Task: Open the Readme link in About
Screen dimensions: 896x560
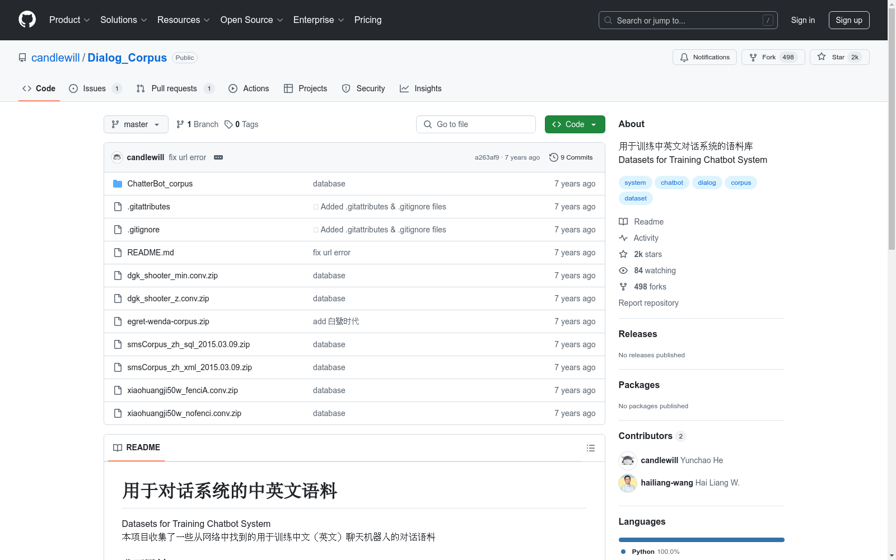Action: point(641,222)
